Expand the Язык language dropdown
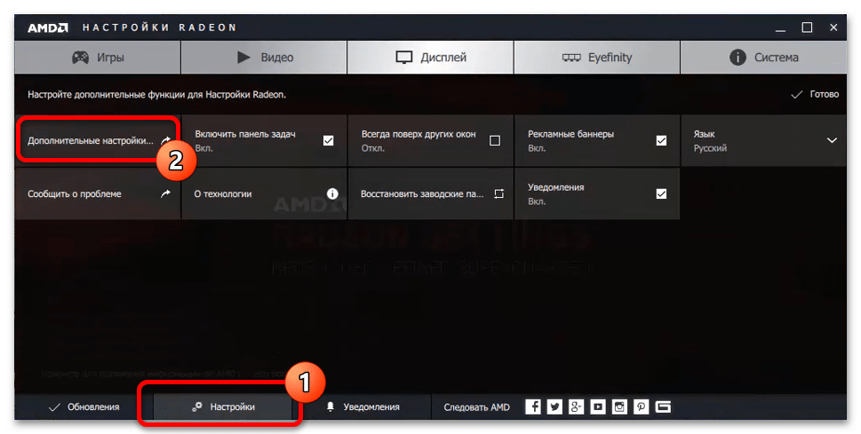This screenshot has width=861, height=434. (832, 140)
